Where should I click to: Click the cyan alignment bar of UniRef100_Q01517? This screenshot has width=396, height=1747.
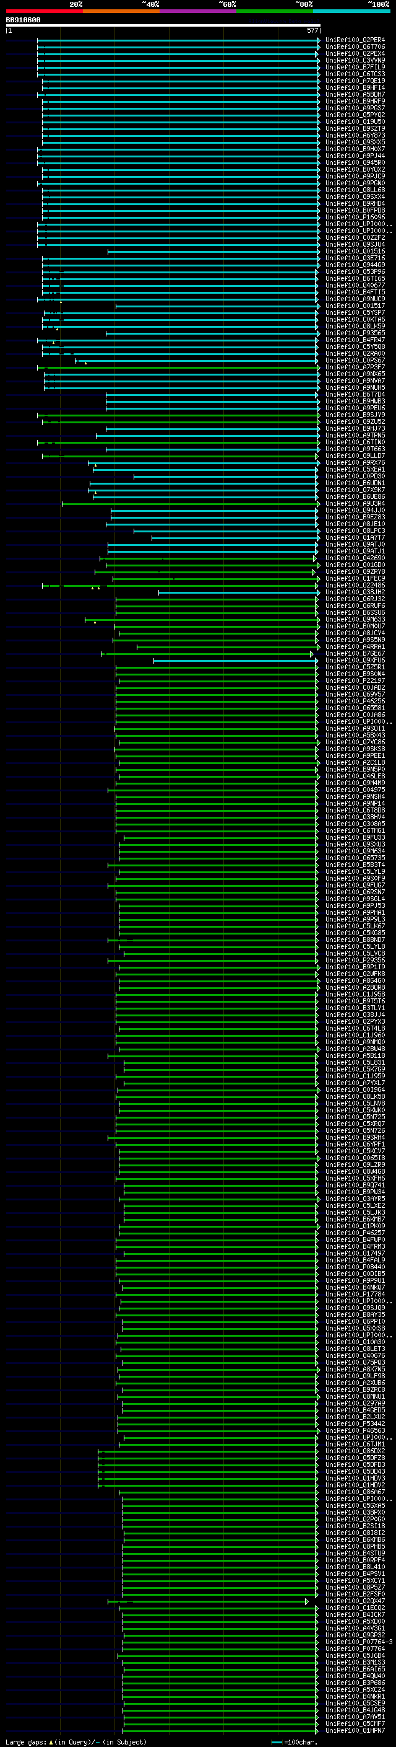pos(217,306)
